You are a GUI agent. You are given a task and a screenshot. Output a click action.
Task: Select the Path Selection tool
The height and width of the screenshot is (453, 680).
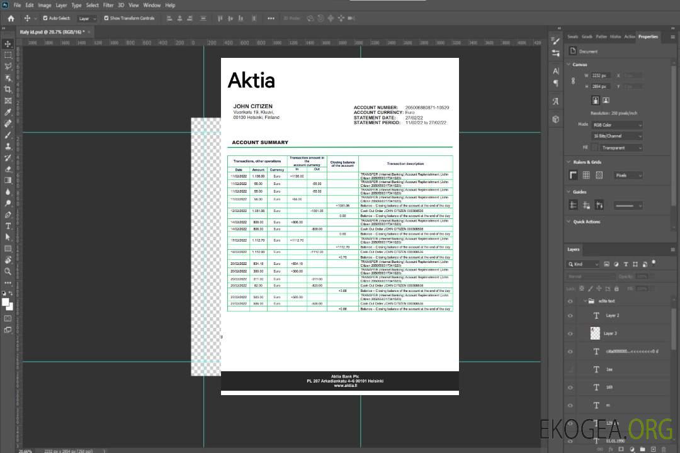[x=8, y=237]
